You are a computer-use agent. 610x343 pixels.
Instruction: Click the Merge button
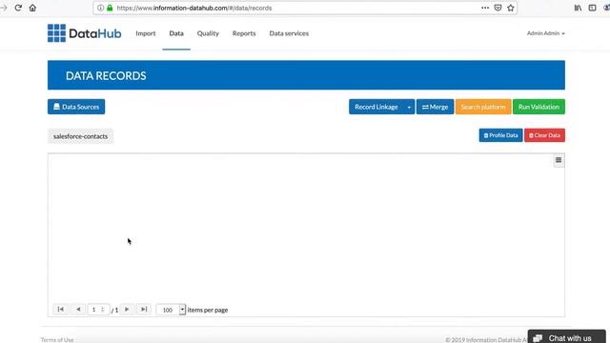(435, 107)
